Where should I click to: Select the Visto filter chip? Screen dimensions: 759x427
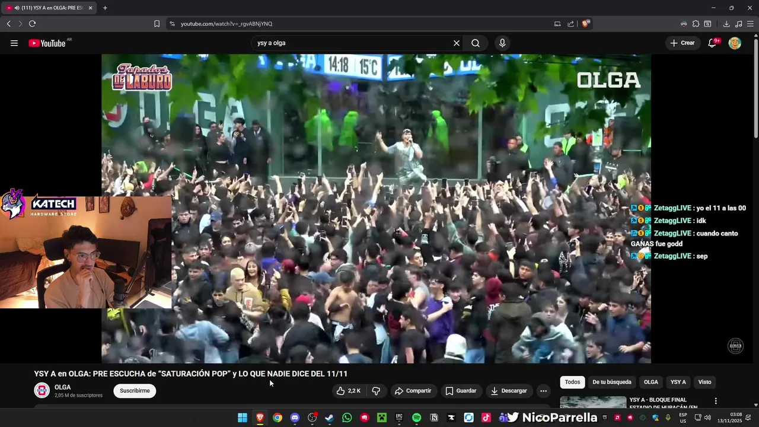point(704,382)
